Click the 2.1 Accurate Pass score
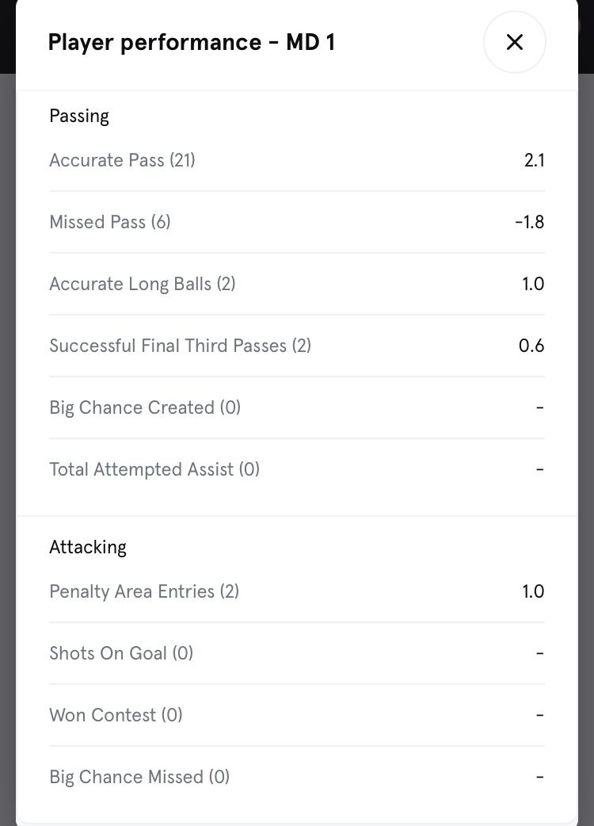This screenshot has width=594, height=826. pyautogui.click(x=534, y=160)
